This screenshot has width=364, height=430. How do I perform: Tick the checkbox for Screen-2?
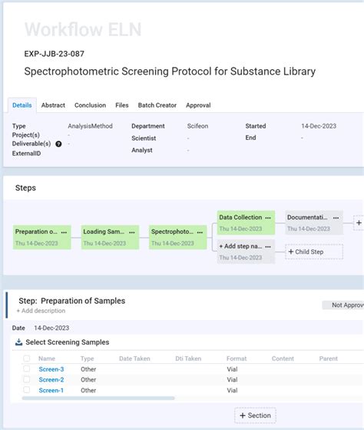click(x=27, y=379)
